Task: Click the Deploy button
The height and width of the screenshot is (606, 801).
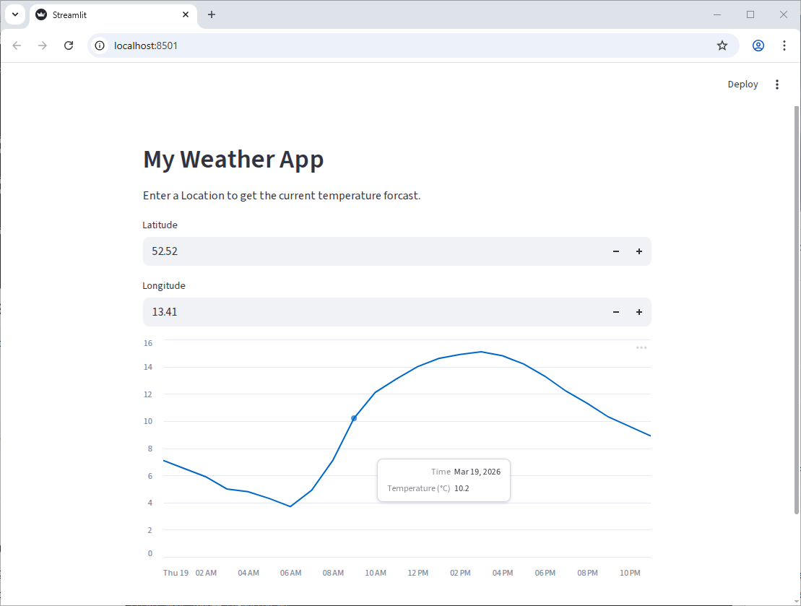Action: (742, 84)
